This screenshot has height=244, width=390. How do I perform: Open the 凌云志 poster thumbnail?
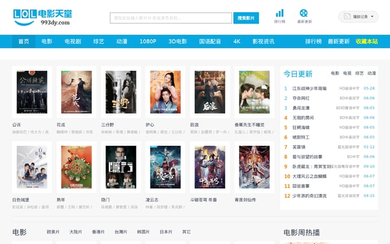pos(165,167)
